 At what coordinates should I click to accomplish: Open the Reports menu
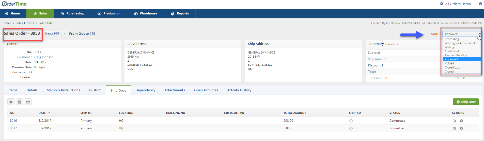pos(180,13)
